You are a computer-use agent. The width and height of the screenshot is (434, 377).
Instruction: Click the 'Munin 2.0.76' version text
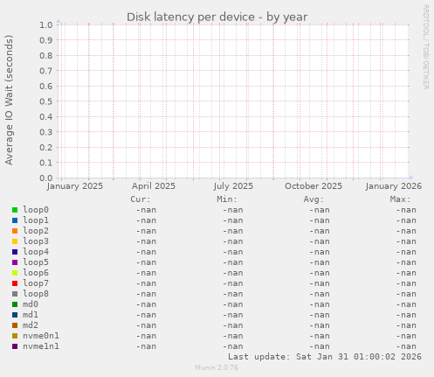(217, 367)
